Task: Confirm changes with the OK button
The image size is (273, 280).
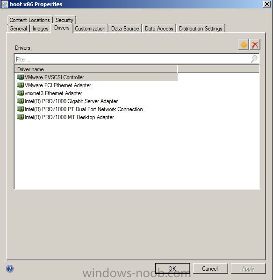Action: [172, 268]
